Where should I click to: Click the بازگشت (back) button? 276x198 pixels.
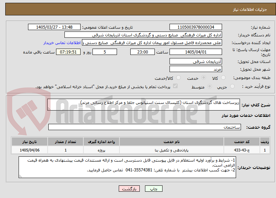129,189
